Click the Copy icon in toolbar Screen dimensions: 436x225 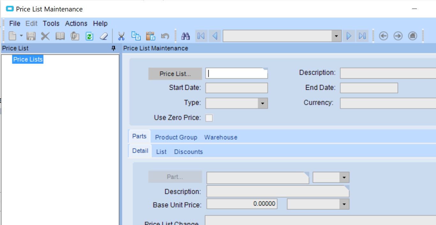coord(136,36)
